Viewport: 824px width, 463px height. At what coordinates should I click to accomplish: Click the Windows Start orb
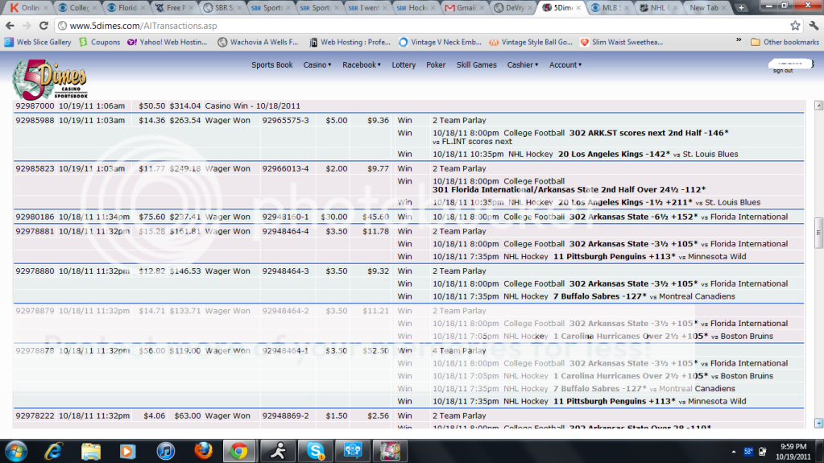click(x=16, y=450)
